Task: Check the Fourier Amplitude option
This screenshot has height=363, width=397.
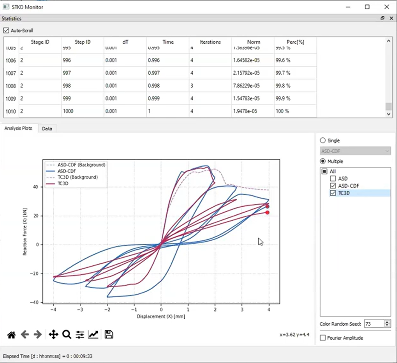Action: [322, 338]
